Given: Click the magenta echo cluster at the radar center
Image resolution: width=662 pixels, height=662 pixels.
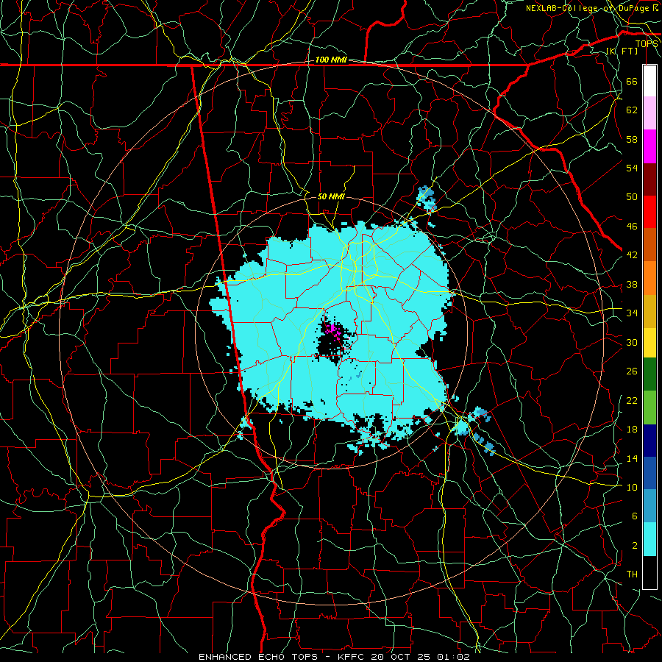Looking at the screenshot, I should tap(334, 332).
